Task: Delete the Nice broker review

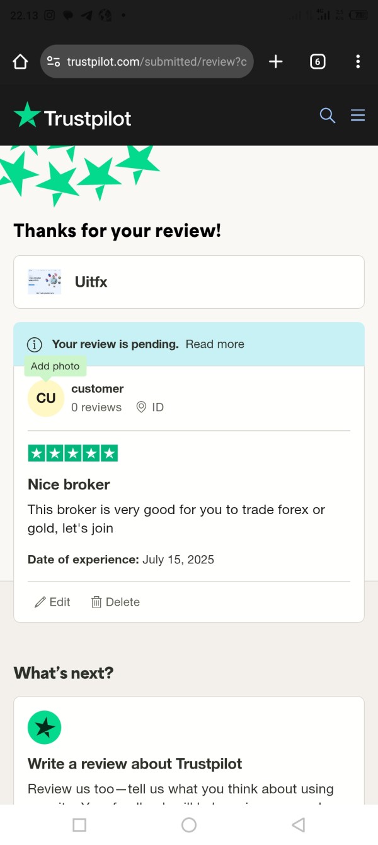Action: pos(115,602)
